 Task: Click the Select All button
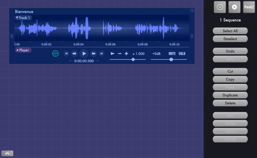click(x=230, y=31)
